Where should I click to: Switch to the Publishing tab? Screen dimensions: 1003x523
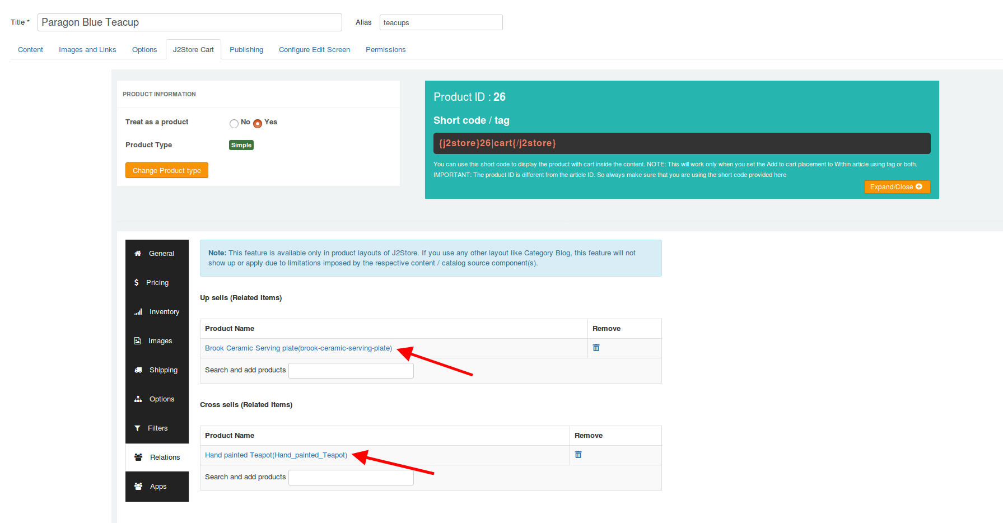[246, 49]
